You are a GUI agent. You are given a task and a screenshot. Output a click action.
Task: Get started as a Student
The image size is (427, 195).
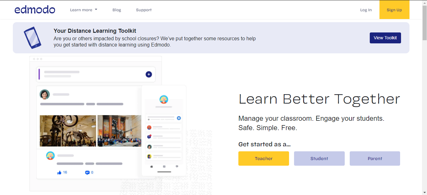pos(319,158)
